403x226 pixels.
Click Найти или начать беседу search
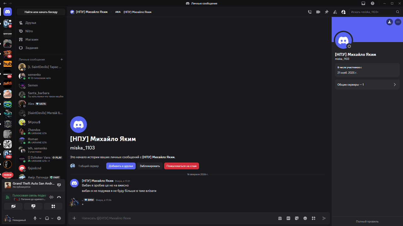[41, 12]
